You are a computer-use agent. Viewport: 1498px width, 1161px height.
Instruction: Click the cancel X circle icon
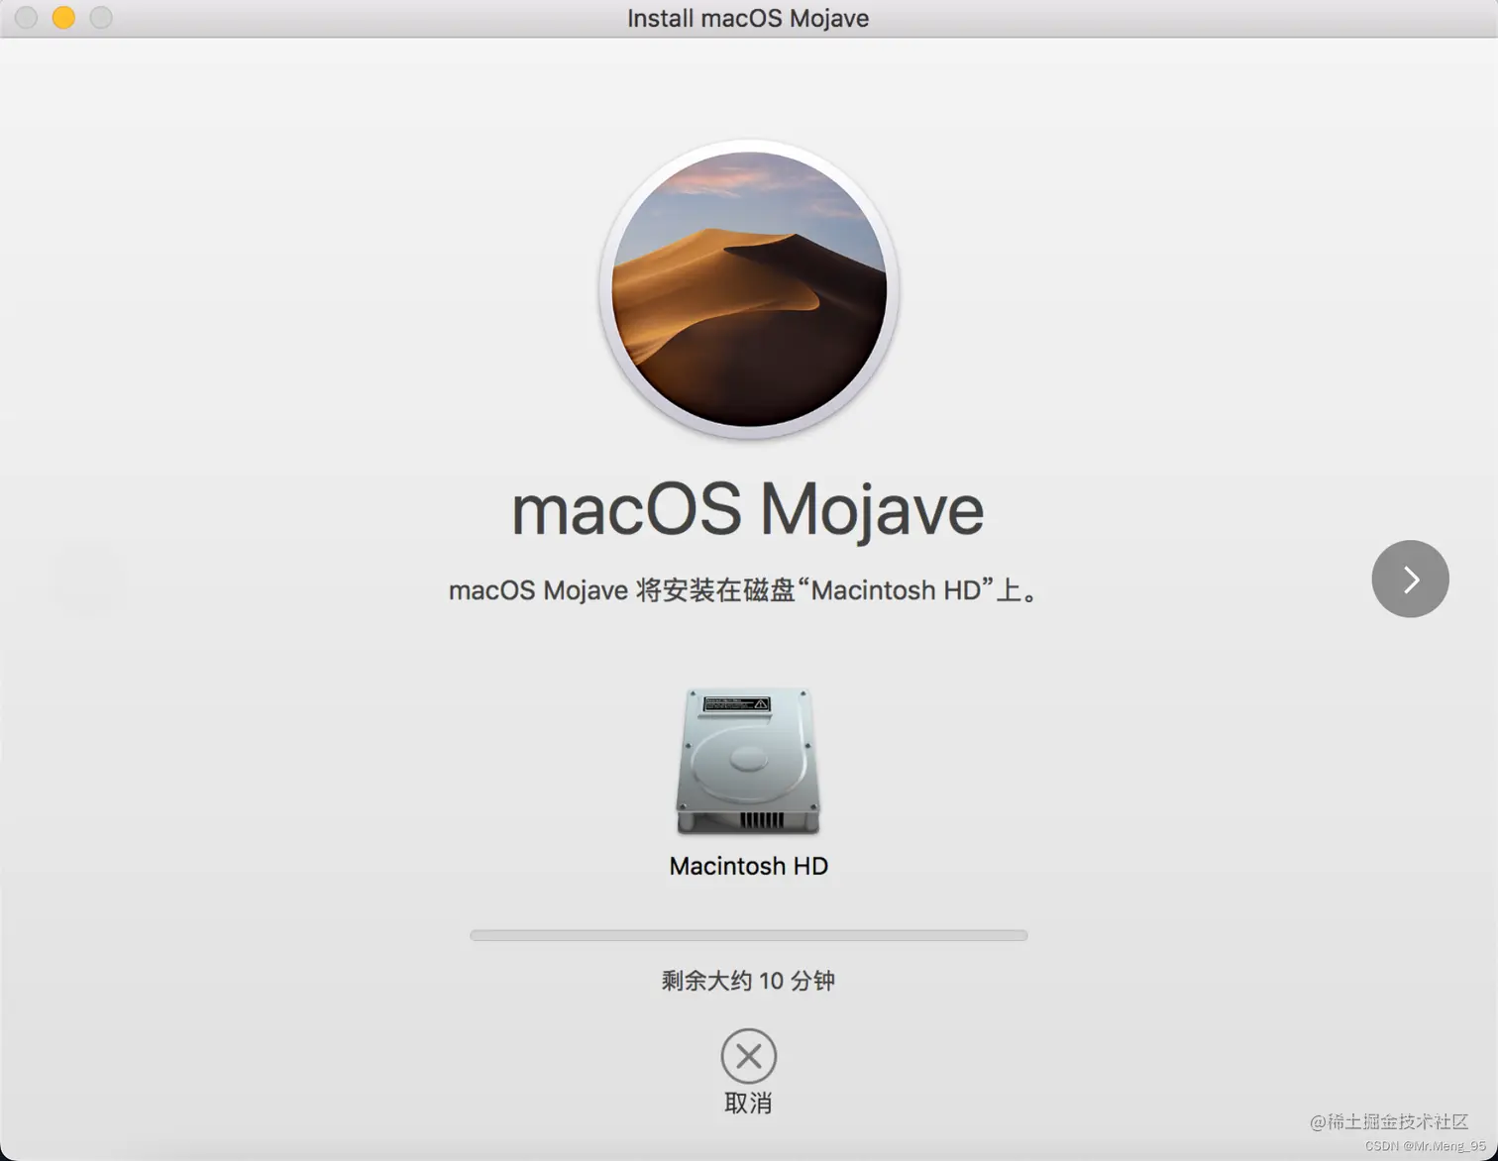(748, 1056)
